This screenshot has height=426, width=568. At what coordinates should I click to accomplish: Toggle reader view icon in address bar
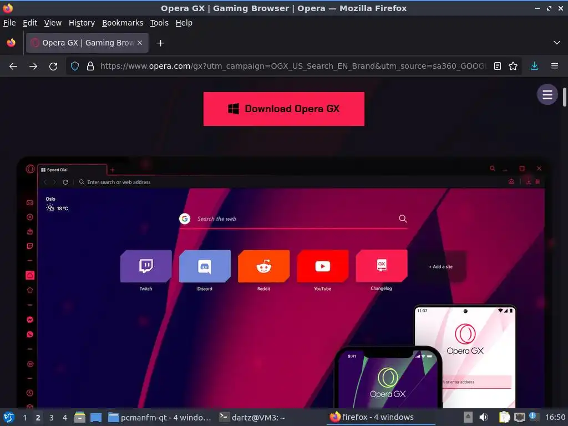click(x=498, y=66)
